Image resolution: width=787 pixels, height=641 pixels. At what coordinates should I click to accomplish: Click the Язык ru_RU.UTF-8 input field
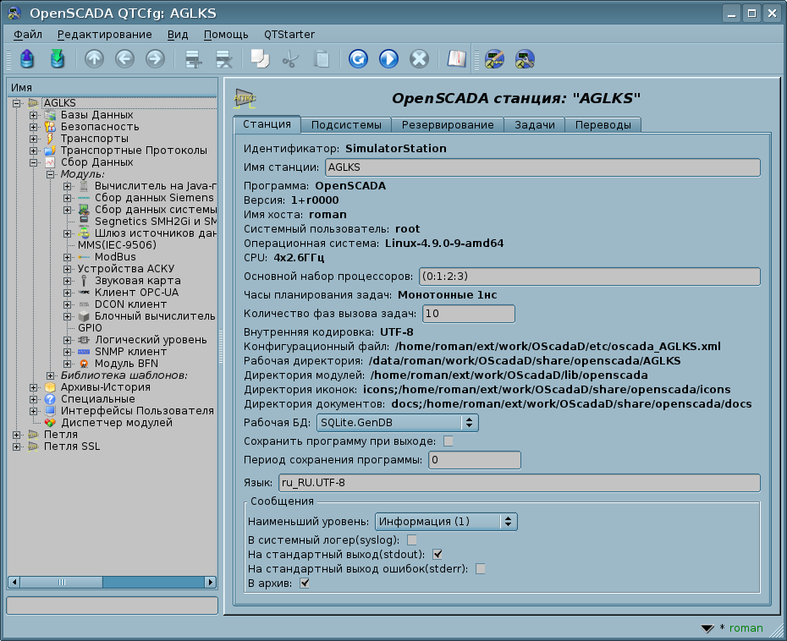click(520, 483)
